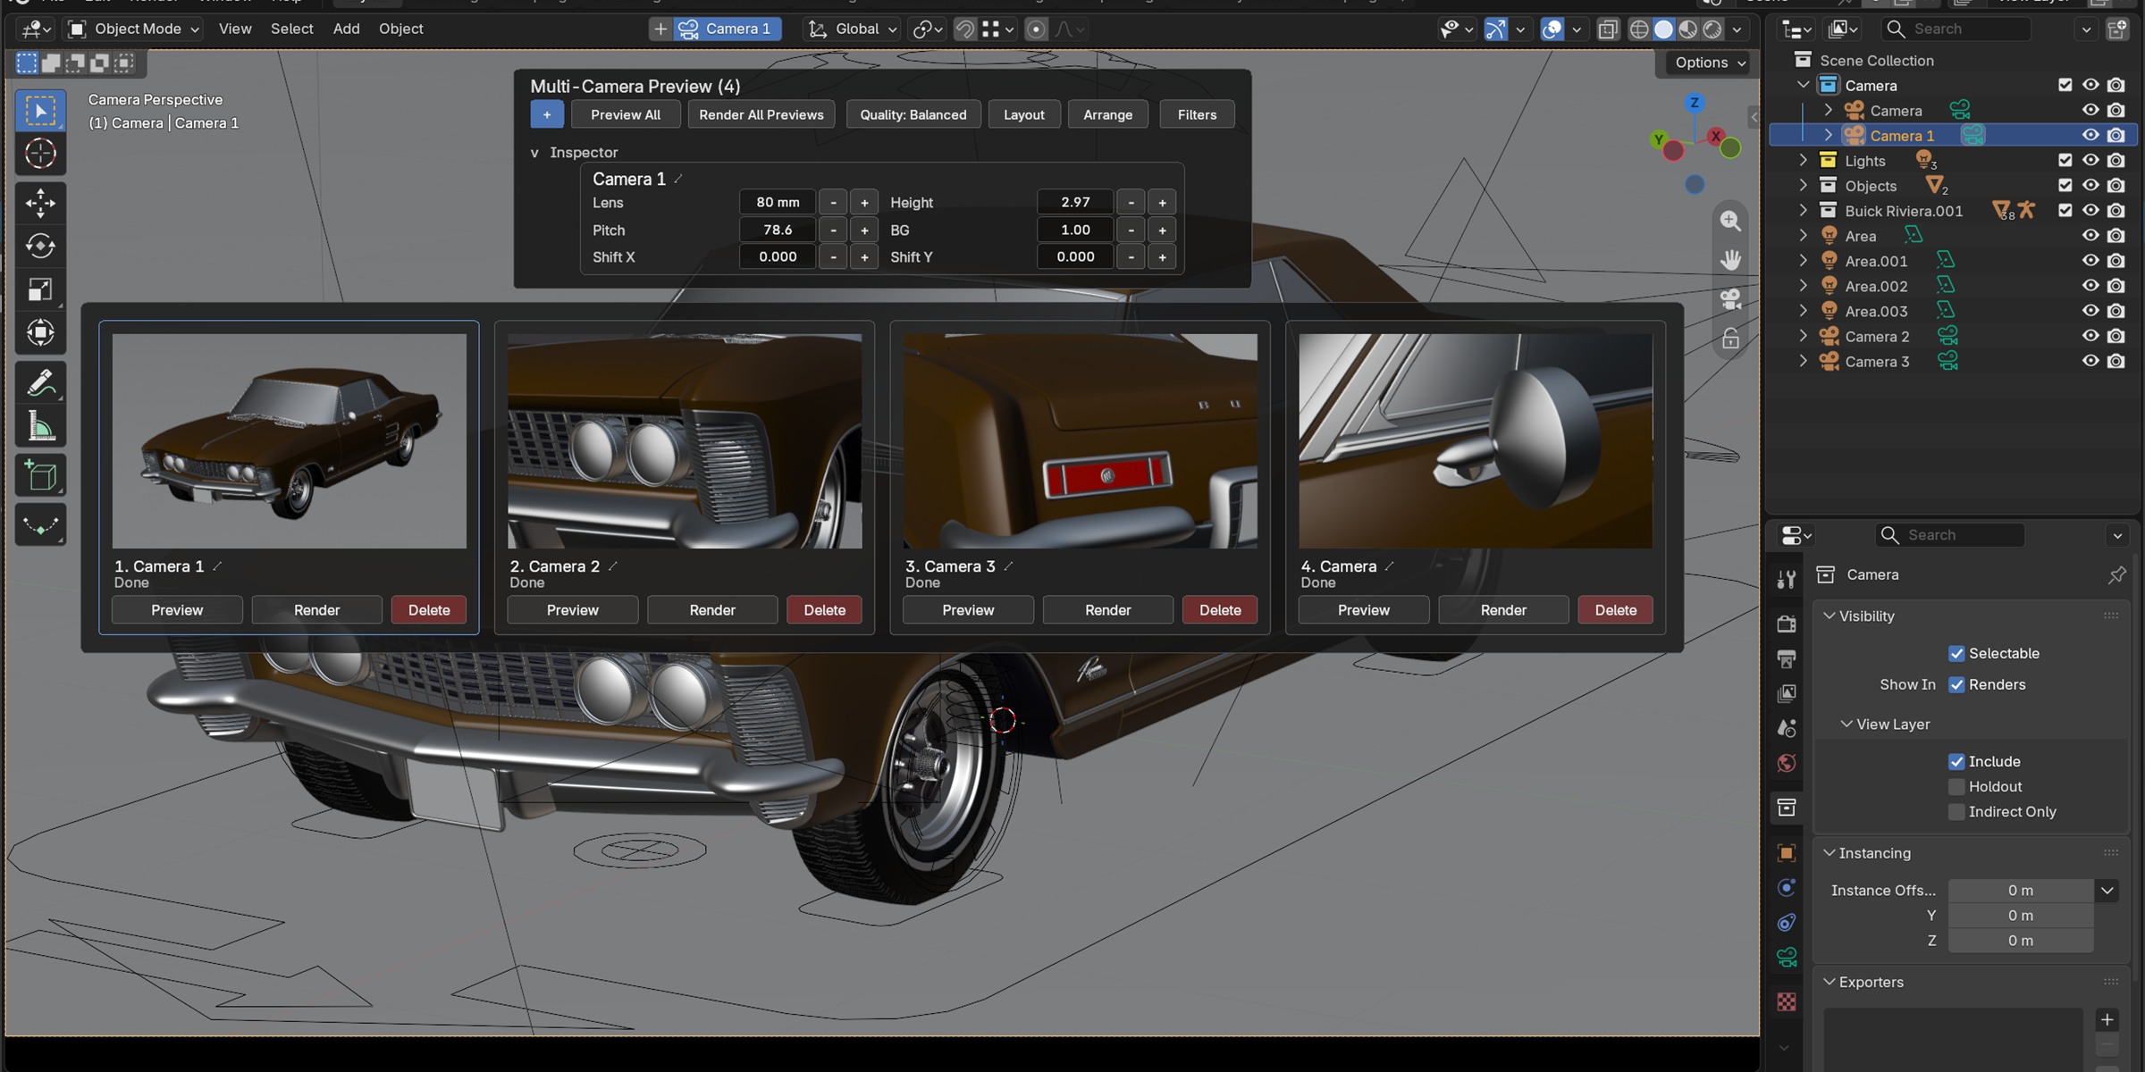Enable the Indirect Only checkbox
Viewport: 2145px width, 1072px height.
pos(1956,812)
